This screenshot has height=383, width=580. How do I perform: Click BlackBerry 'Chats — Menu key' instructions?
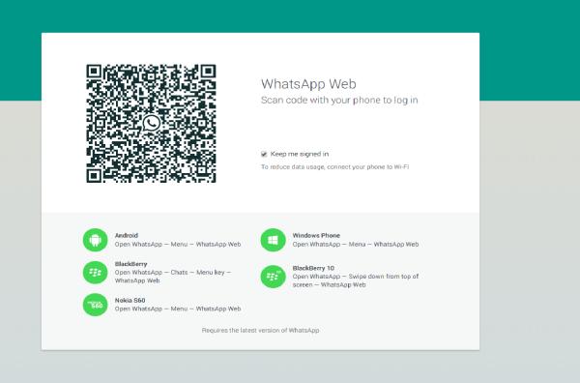click(173, 277)
